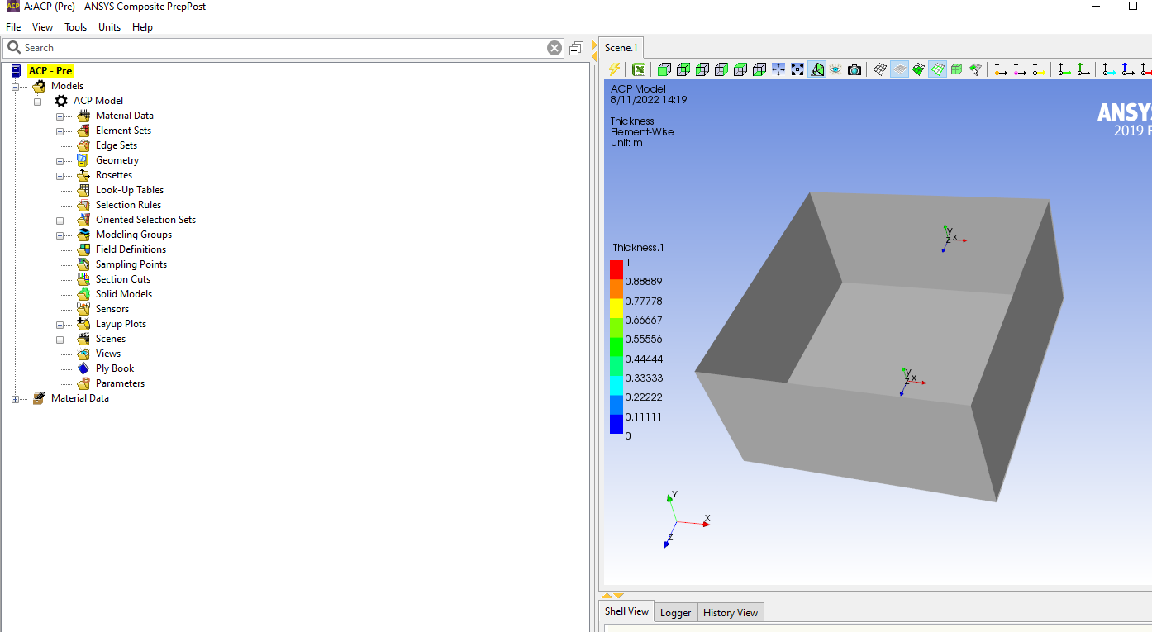Collapse the ACP Model tree node

coord(37,101)
